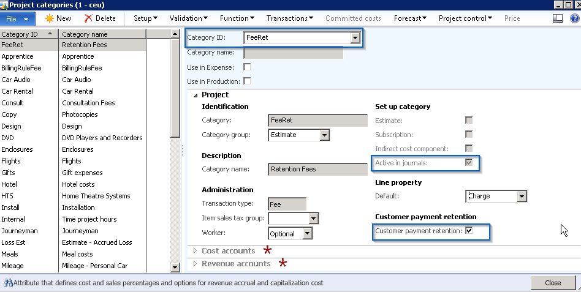Open the blue Help question mark icon
This screenshot has height=292, width=581.
pyautogui.click(x=574, y=18)
